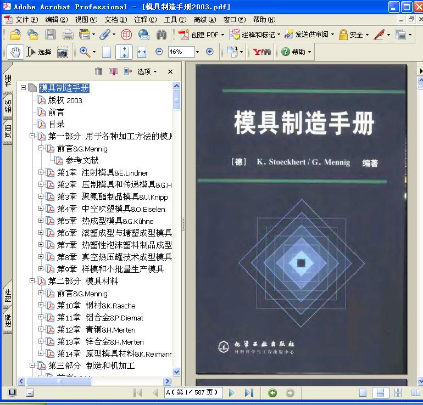This screenshot has height=405, width=423.
Task: Click the Save disk icon
Action: [x=51, y=35]
